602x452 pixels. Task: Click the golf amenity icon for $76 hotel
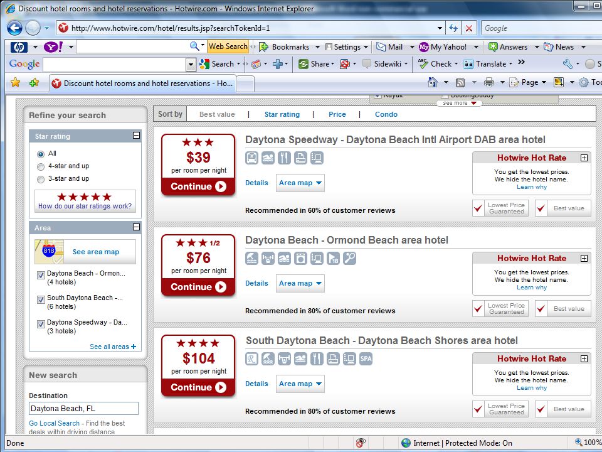[x=333, y=258]
